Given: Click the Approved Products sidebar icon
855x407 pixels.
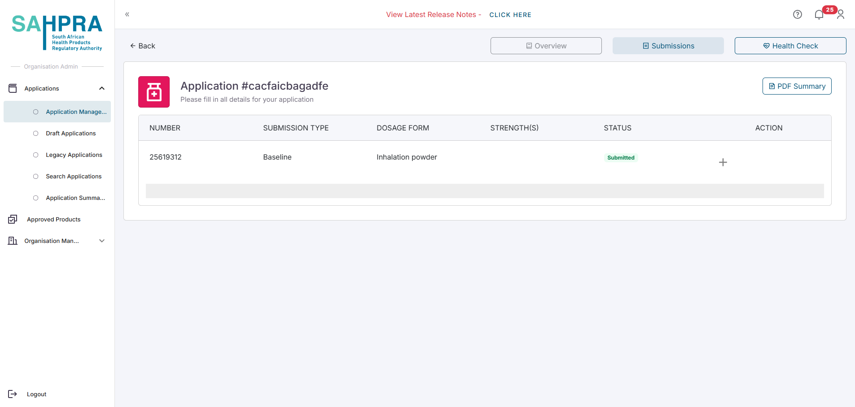Looking at the screenshot, I should pos(13,219).
